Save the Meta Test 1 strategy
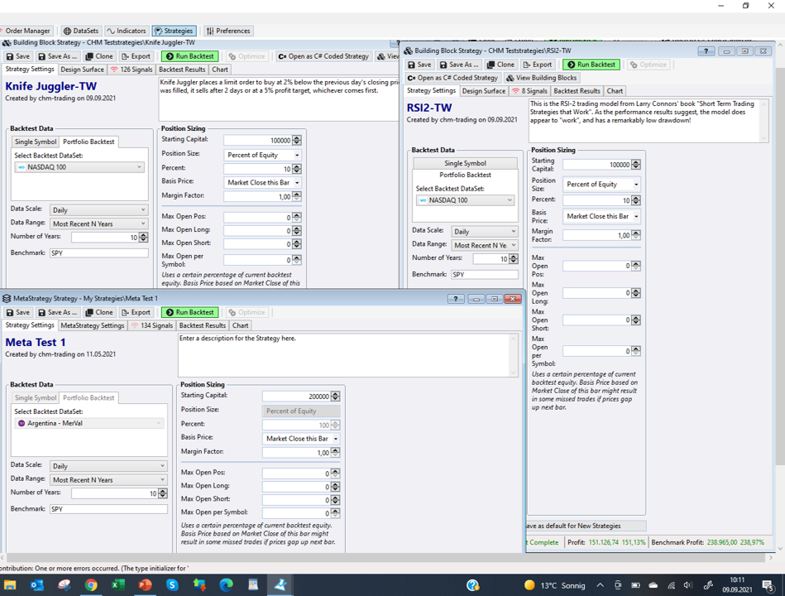 coord(18,312)
